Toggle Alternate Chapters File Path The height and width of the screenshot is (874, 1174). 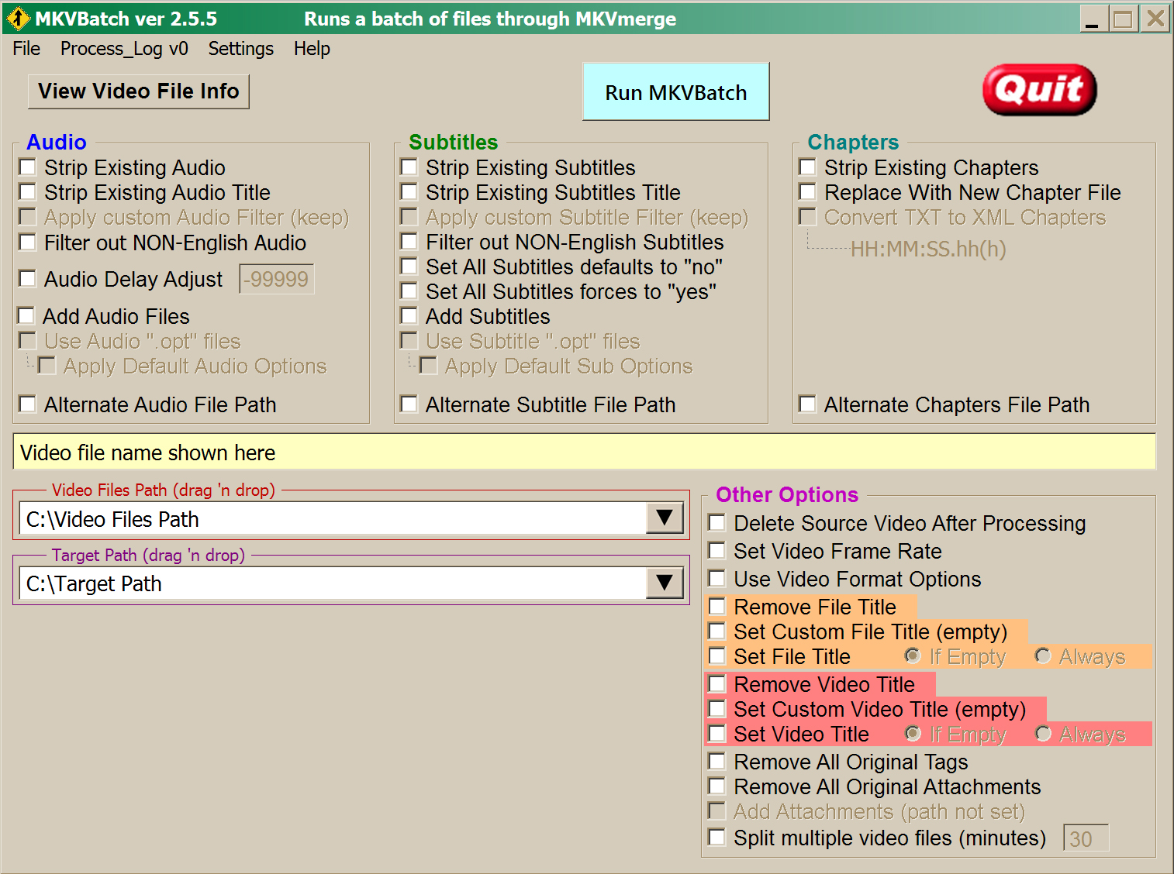tap(808, 404)
